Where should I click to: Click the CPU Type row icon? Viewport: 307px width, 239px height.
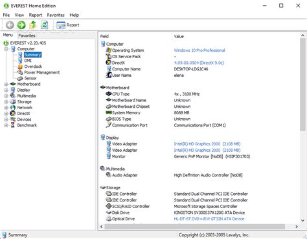pyautogui.click(x=108, y=94)
